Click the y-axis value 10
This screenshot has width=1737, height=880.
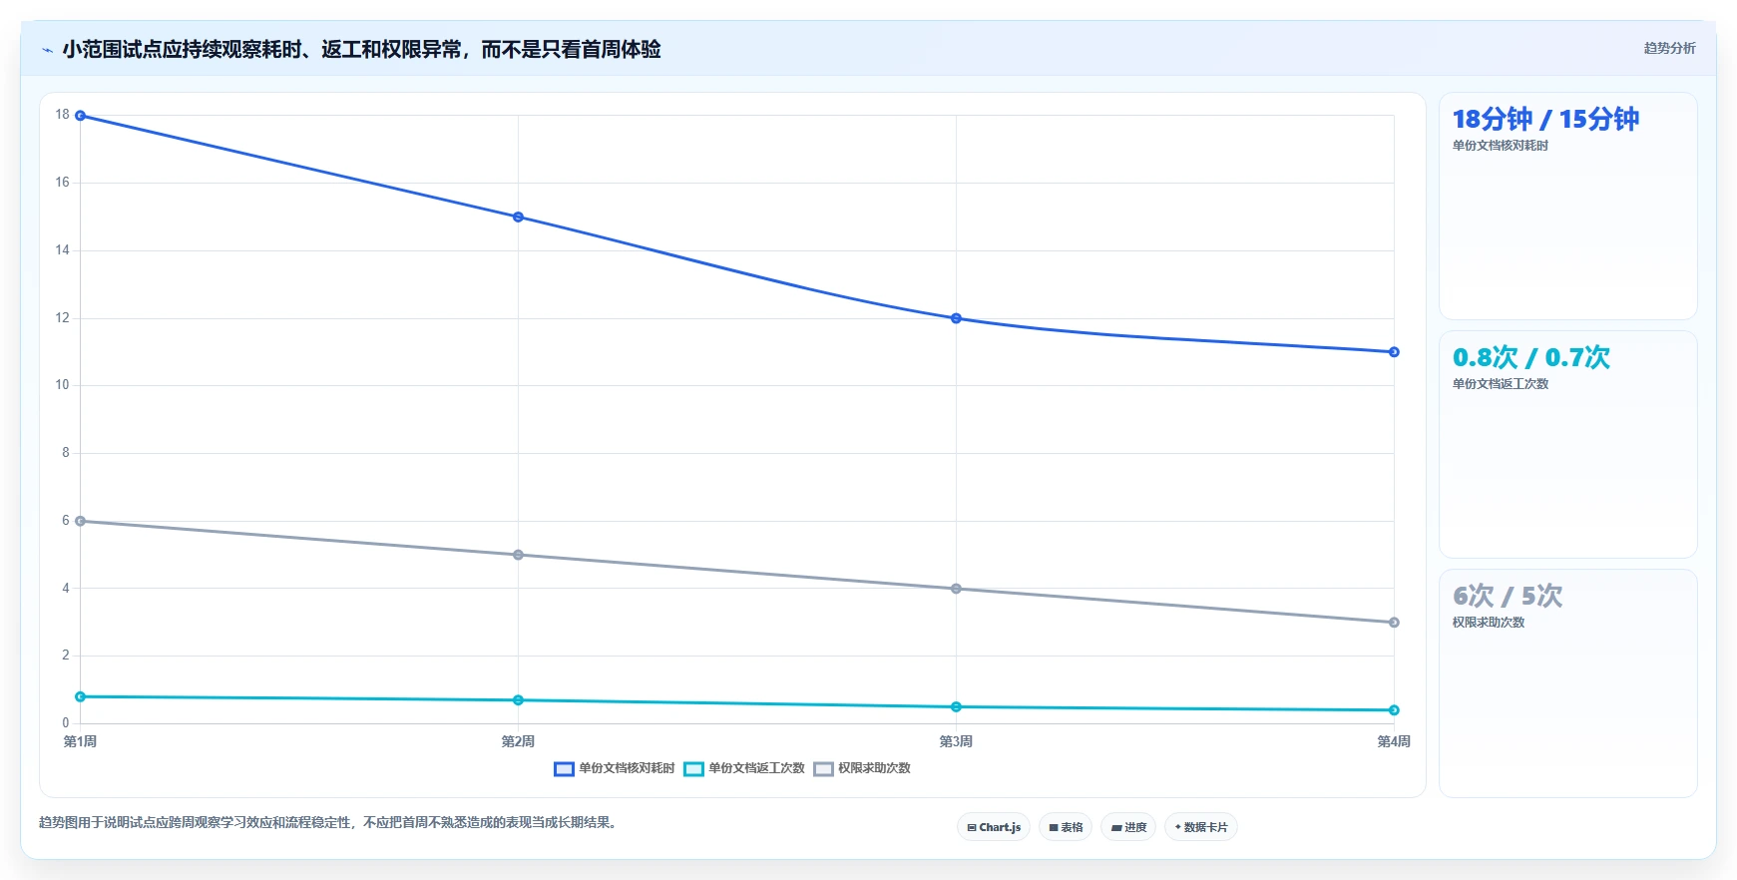[63, 385]
